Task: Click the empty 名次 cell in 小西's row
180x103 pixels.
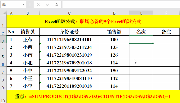Action: pos(141,47)
